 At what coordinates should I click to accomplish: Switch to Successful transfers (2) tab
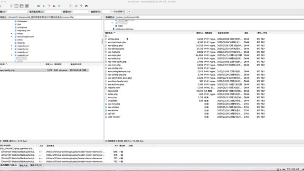[36, 165]
